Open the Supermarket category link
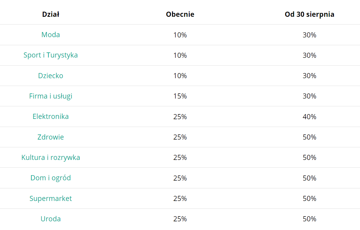360x230 pixels. click(51, 199)
